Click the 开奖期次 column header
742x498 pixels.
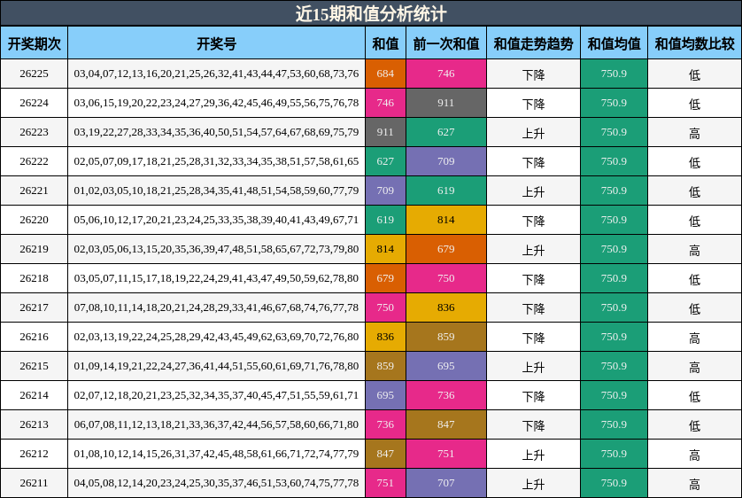(x=34, y=43)
